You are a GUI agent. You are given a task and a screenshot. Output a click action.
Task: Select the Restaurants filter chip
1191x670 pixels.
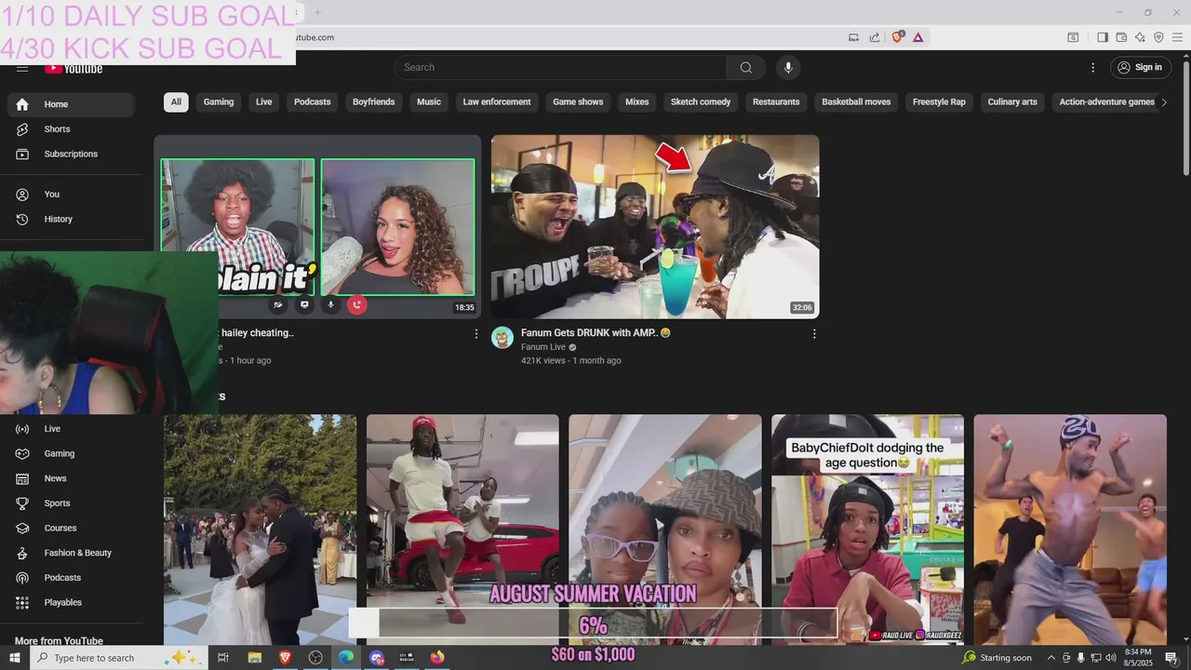[x=776, y=101]
